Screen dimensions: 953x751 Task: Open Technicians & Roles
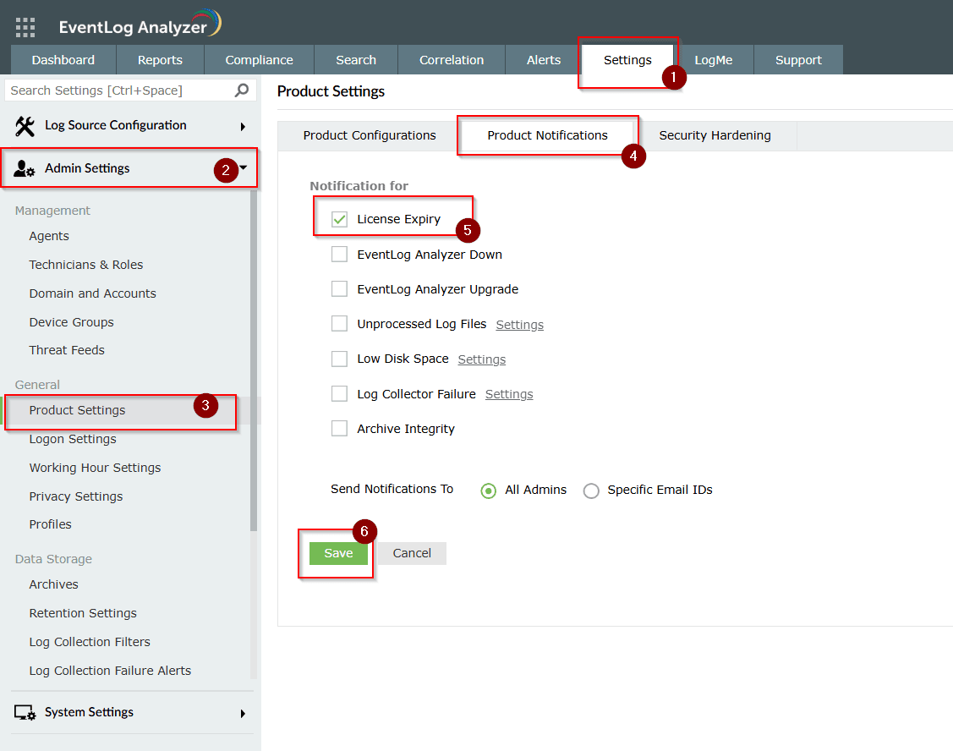click(x=86, y=265)
